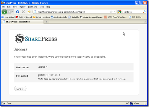Open the 4096 Color Wheel bookmark
The image size is (149, 107).
(116, 17)
